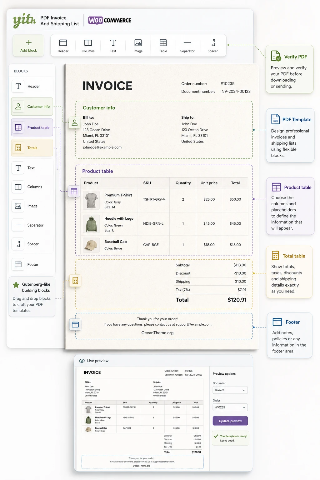This screenshot has width=320, height=480.
Task: Click the YITH logo
Action: 24,20
